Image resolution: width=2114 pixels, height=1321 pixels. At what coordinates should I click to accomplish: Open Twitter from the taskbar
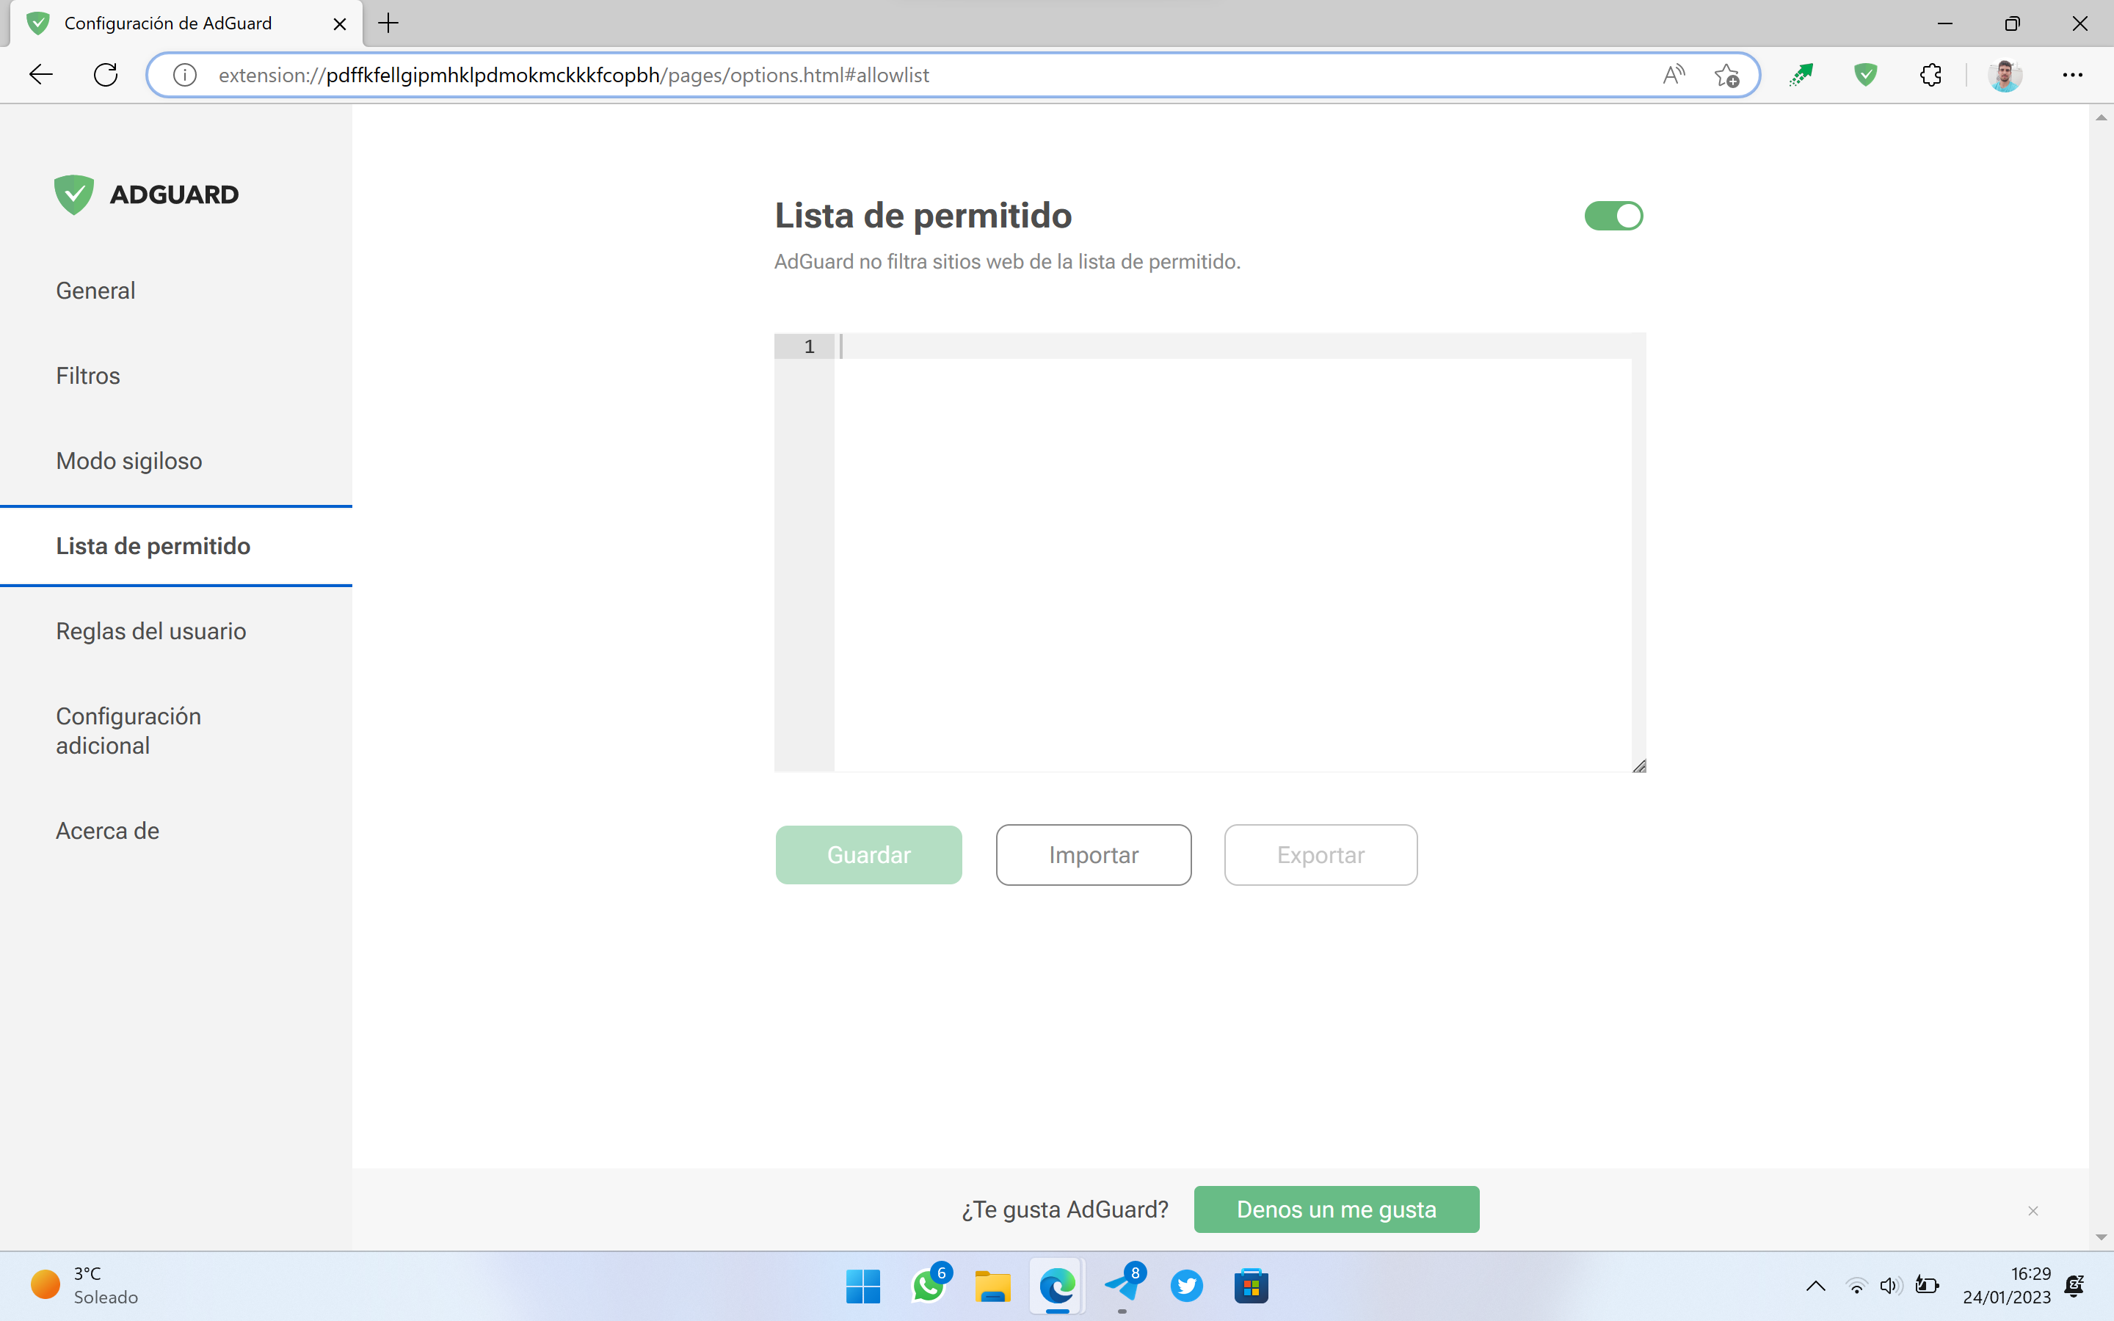(1186, 1286)
